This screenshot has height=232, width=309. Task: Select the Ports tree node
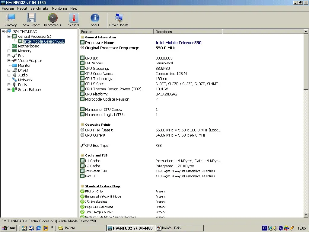tap(22, 85)
